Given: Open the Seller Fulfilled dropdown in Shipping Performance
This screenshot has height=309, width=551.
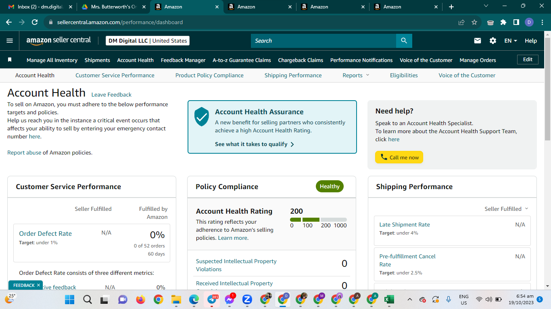Looking at the screenshot, I should tap(506, 209).
